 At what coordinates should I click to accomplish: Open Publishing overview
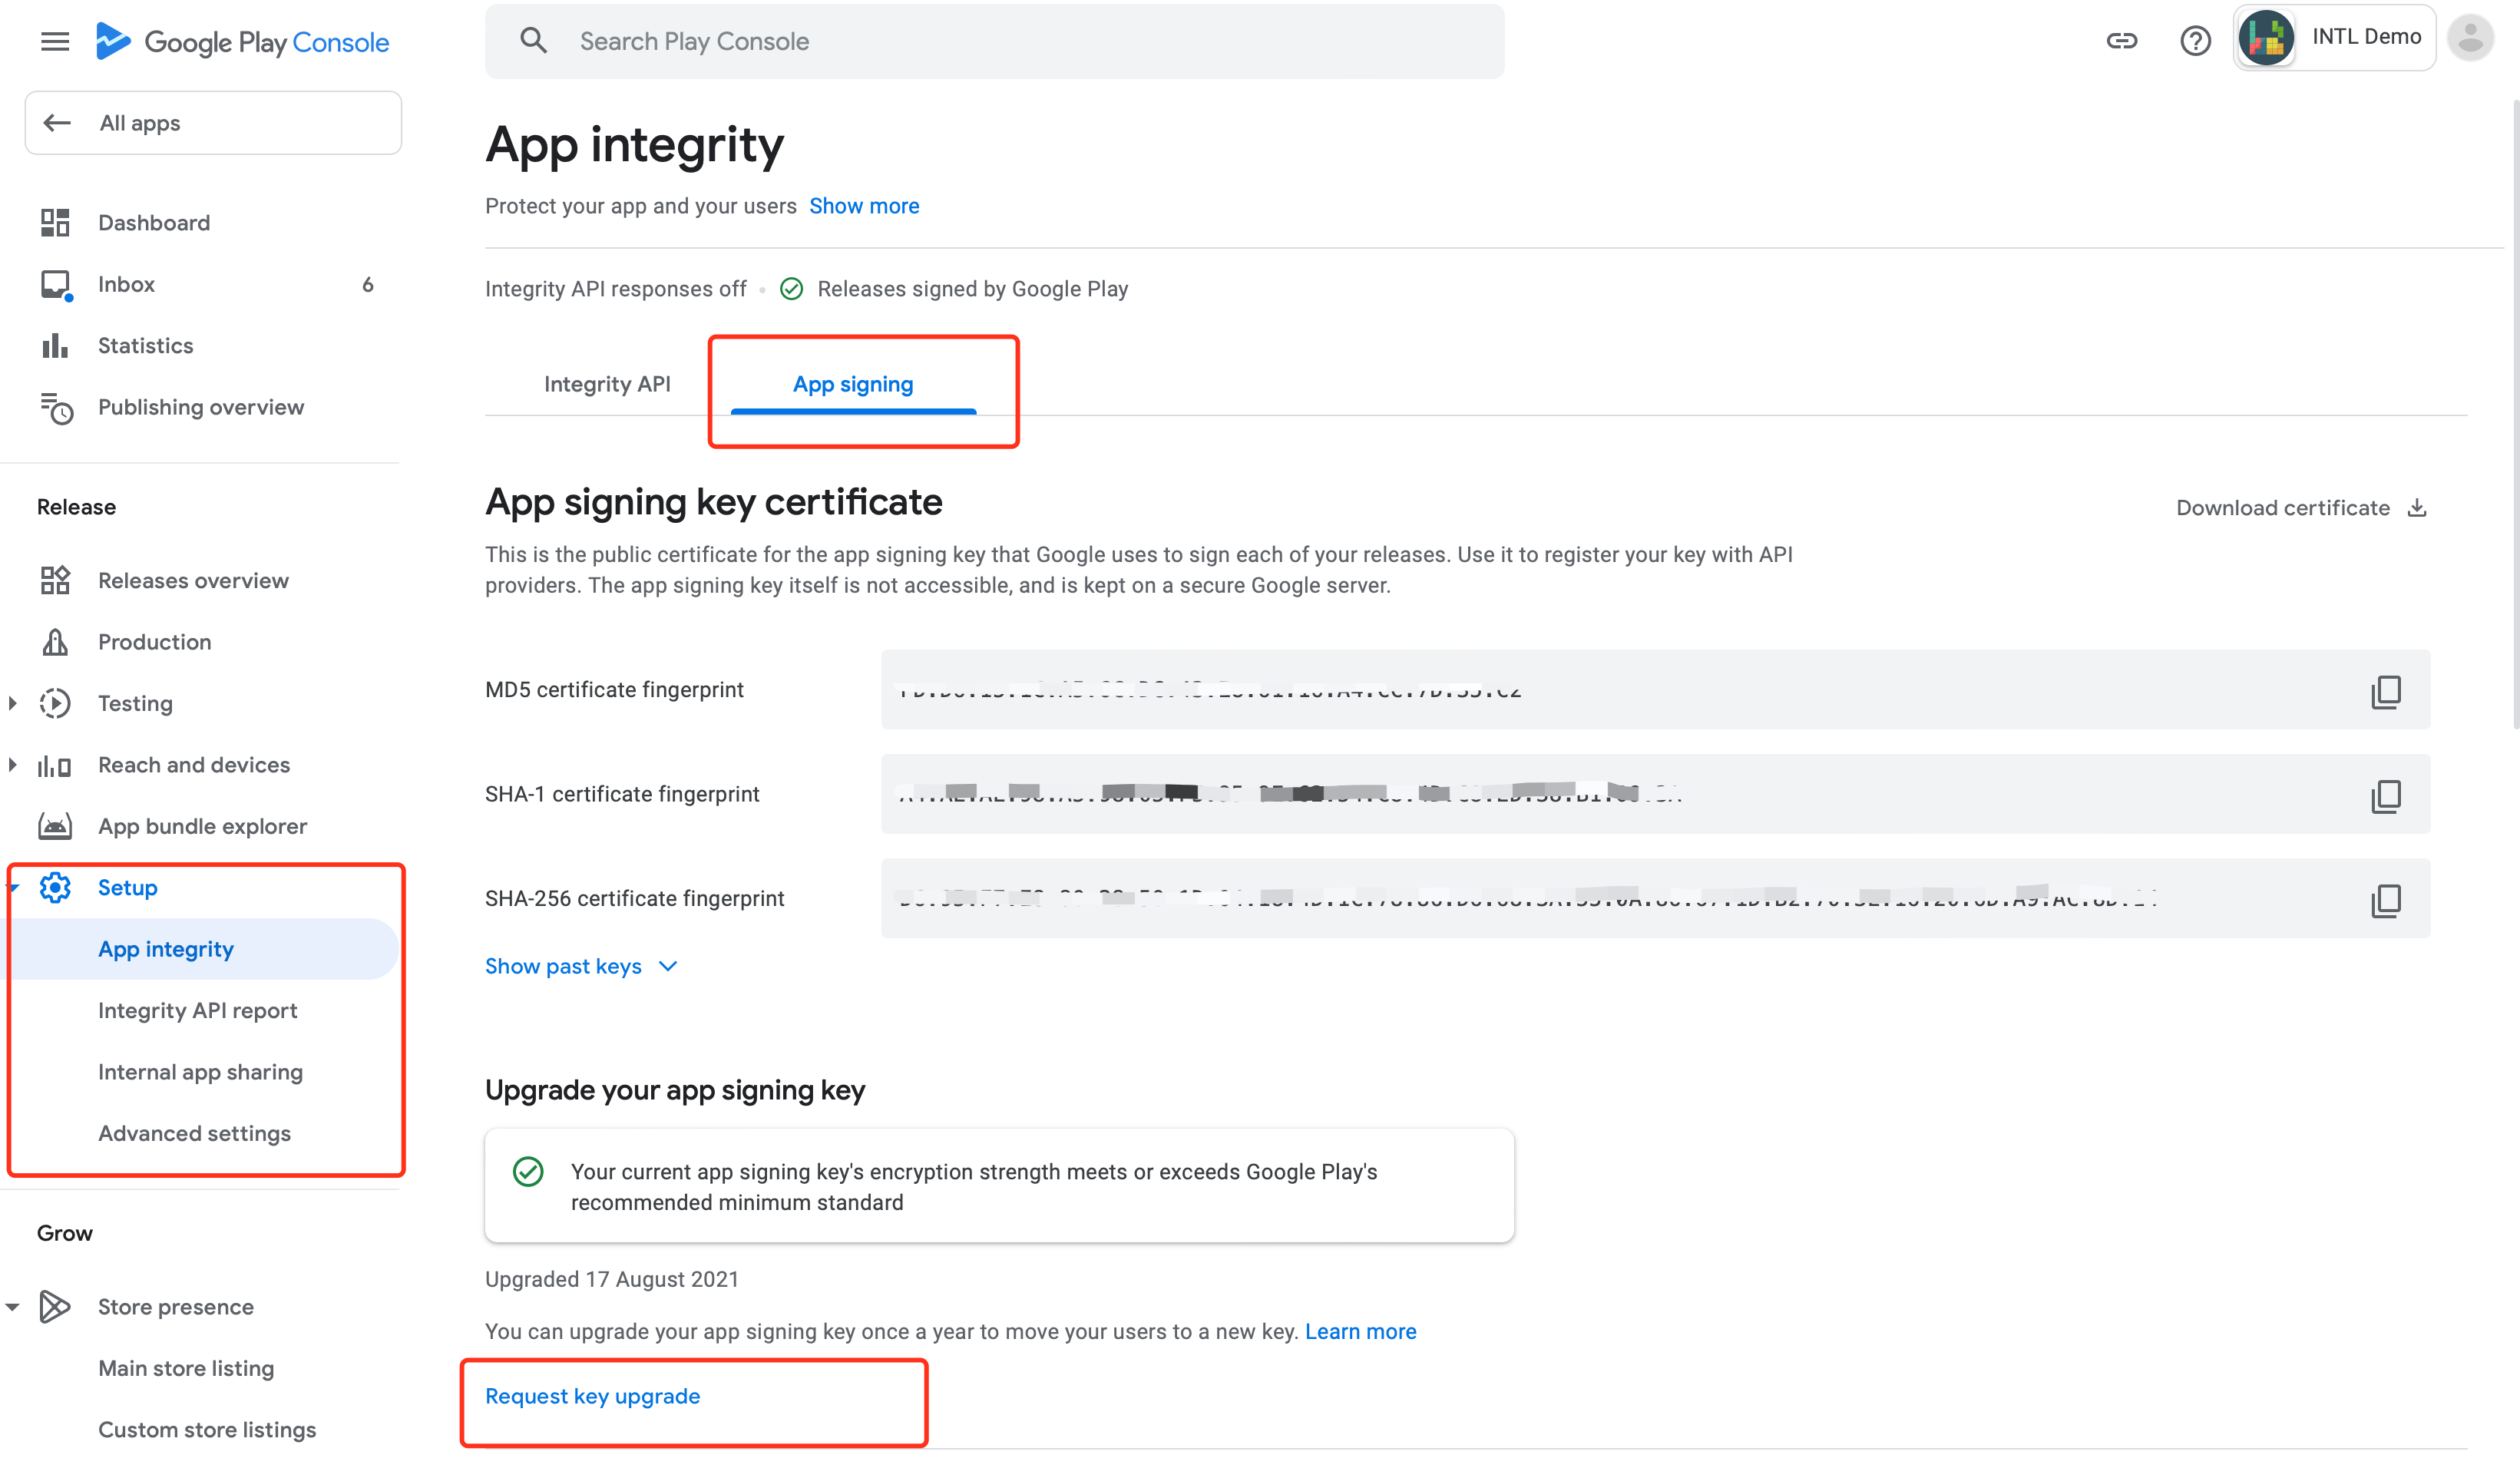point(200,407)
